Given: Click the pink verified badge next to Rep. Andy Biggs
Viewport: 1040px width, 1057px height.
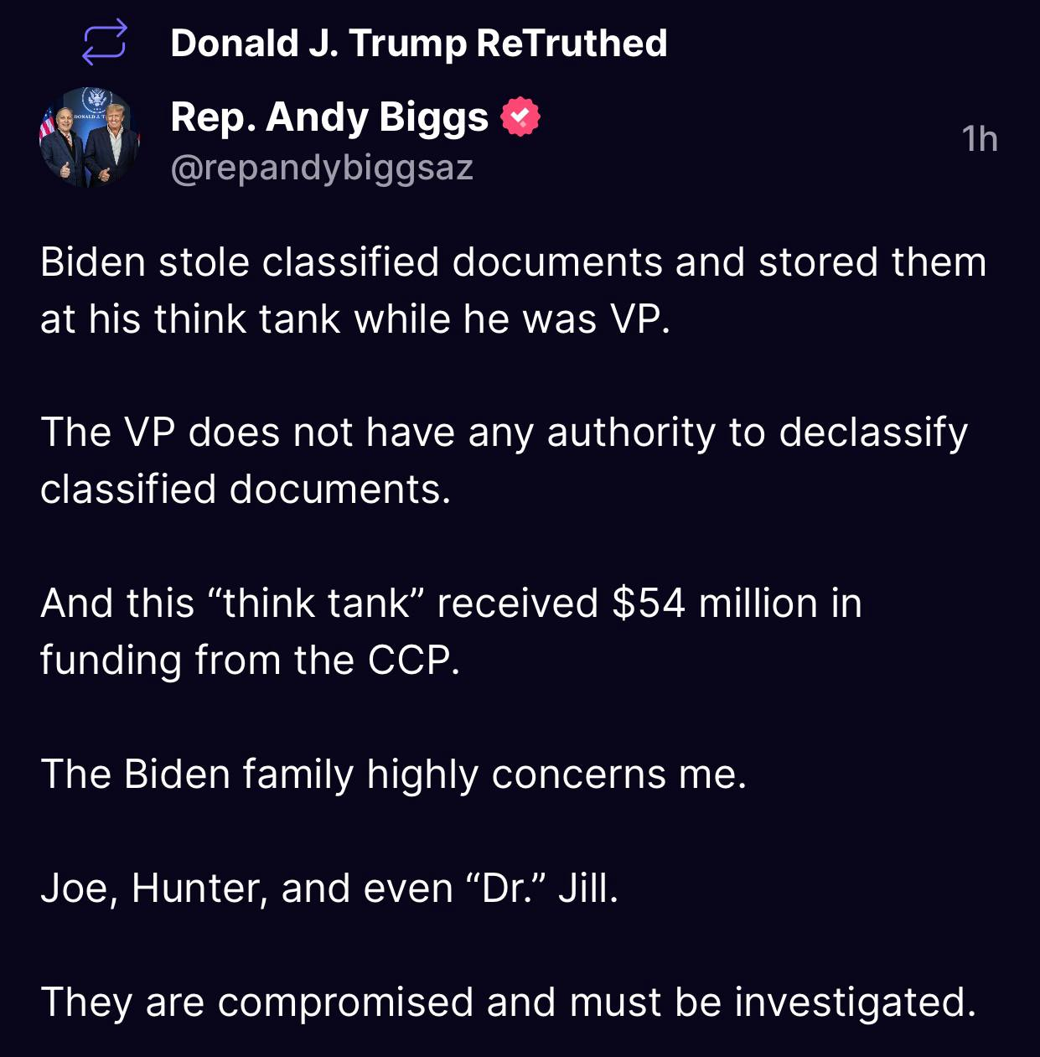Looking at the screenshot, I should tap(520, 117).
